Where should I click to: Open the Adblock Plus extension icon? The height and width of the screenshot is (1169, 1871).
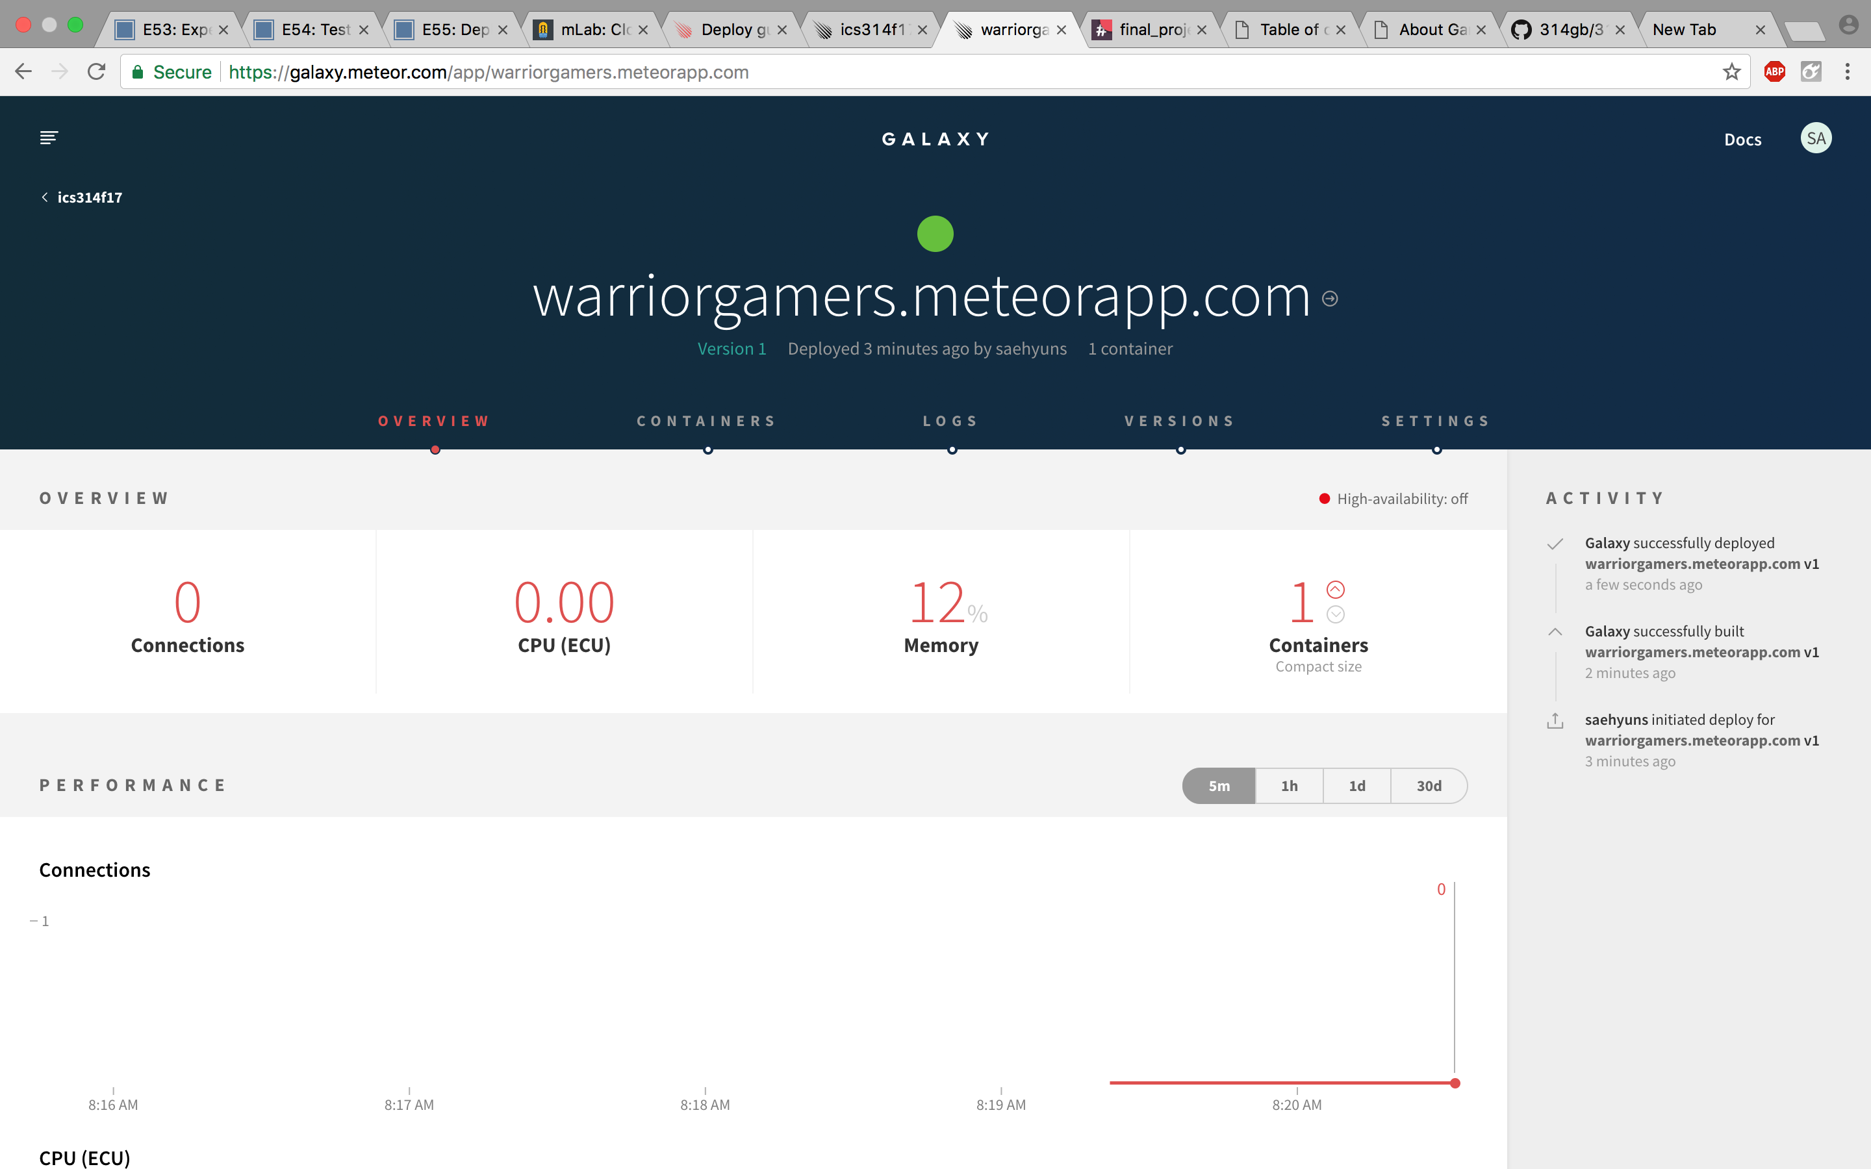[1774, 72]
